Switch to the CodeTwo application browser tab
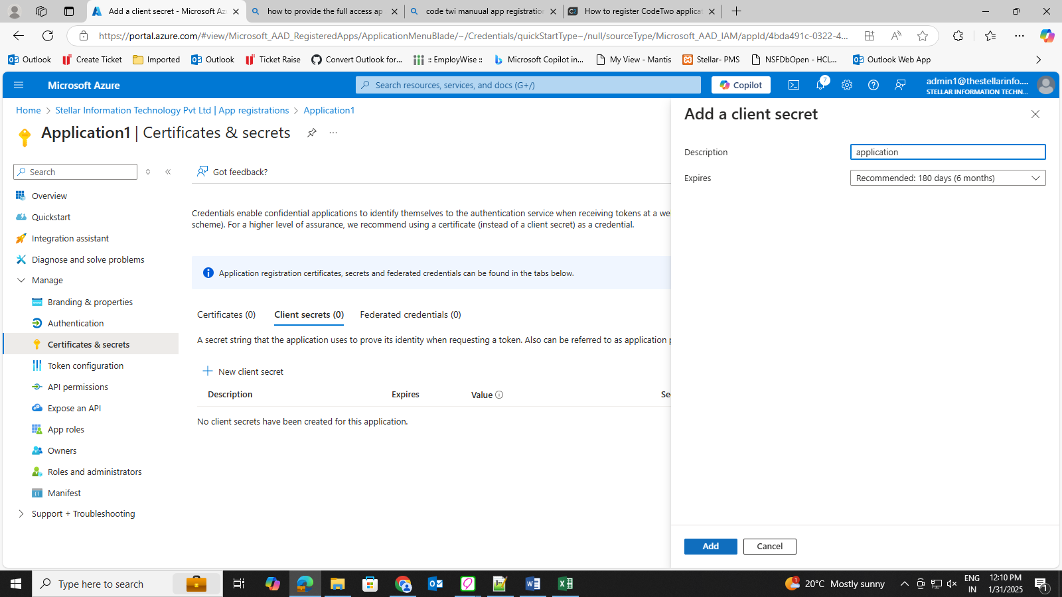Viewport: 1062px width, 597px height. [x=641, y=11]
